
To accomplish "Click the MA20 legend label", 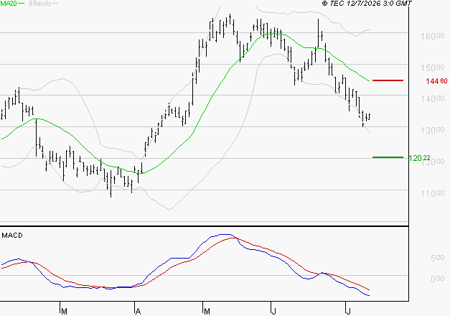I will [x=9, y=4].
